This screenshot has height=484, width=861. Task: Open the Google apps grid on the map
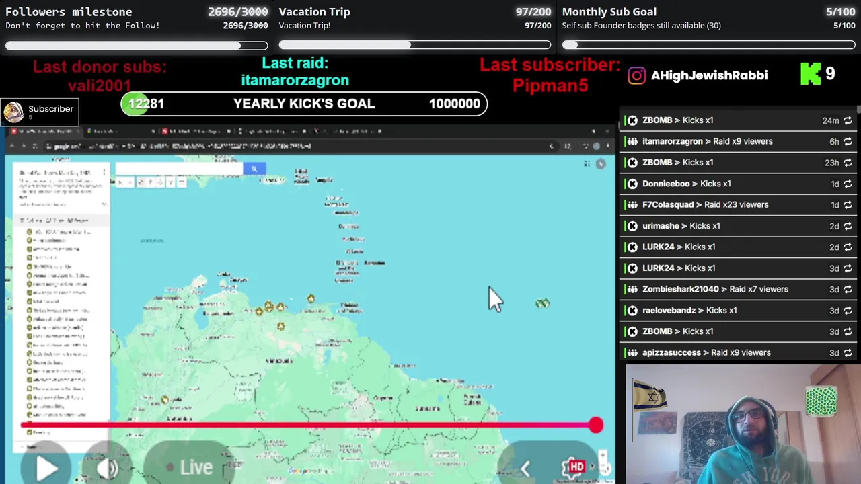[587, 163]
